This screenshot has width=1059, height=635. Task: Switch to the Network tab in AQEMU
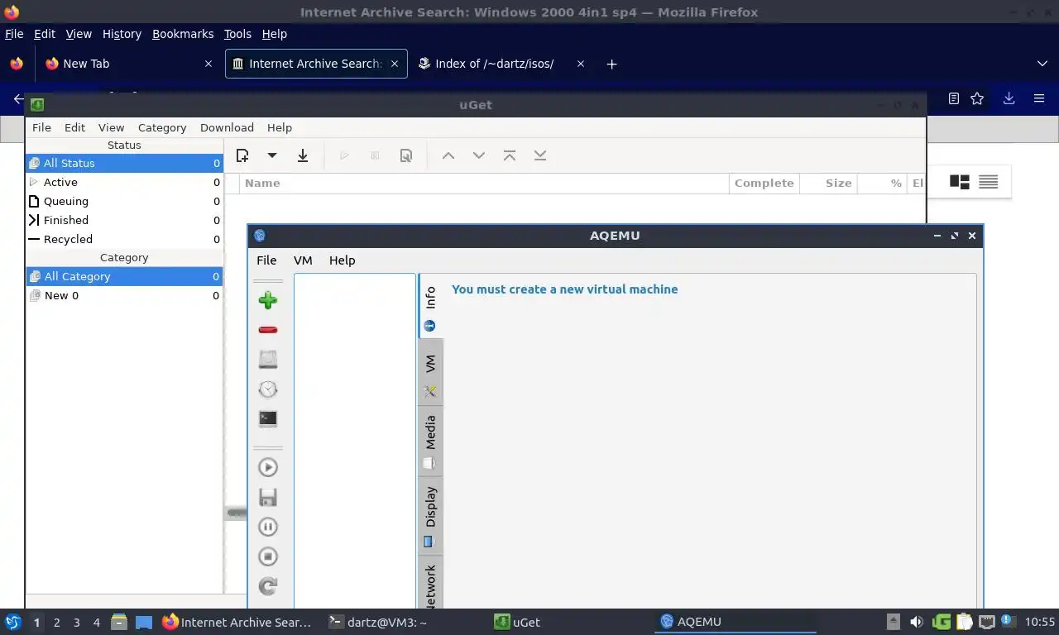pyautogui.click(x=430, y=583)
